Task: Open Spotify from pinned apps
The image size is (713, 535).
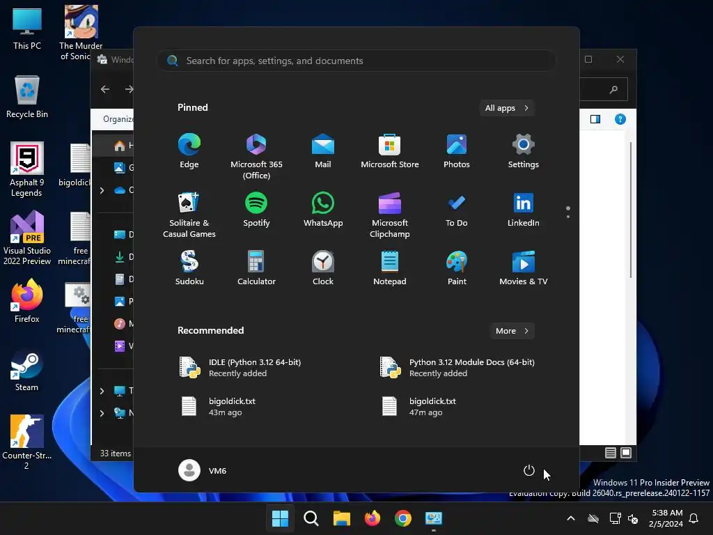Action: pos(256,209)
